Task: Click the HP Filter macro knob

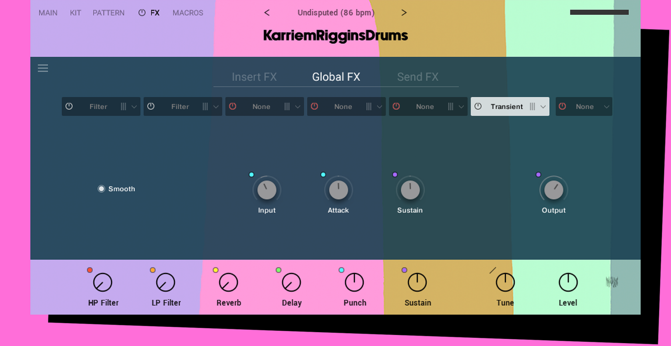Action: click(103, 283)
